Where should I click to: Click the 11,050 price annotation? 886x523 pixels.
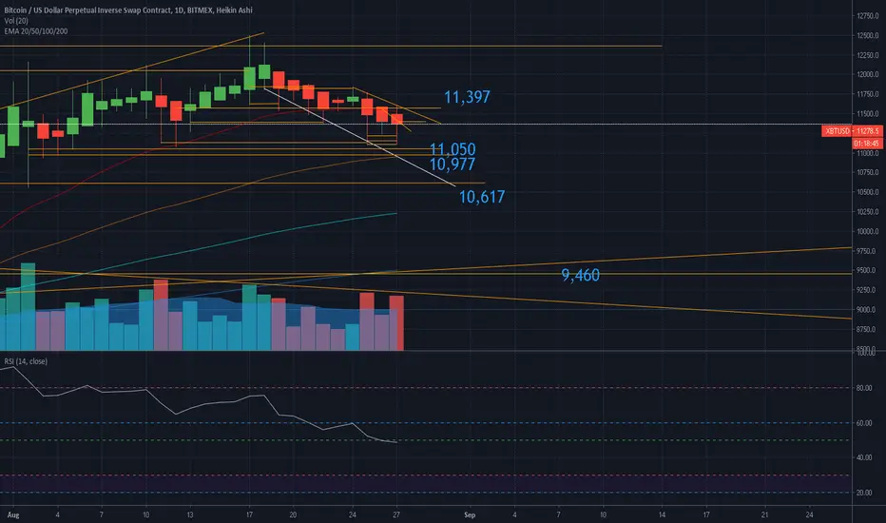tap(453, 149)
